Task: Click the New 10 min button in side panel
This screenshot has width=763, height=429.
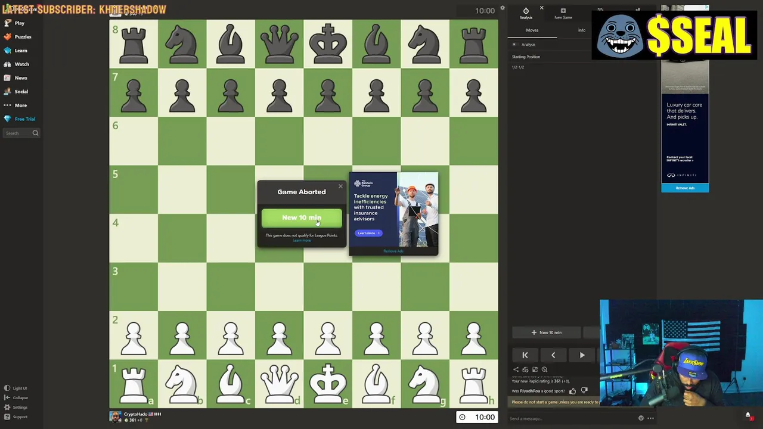Action: [x=546, y=332]
